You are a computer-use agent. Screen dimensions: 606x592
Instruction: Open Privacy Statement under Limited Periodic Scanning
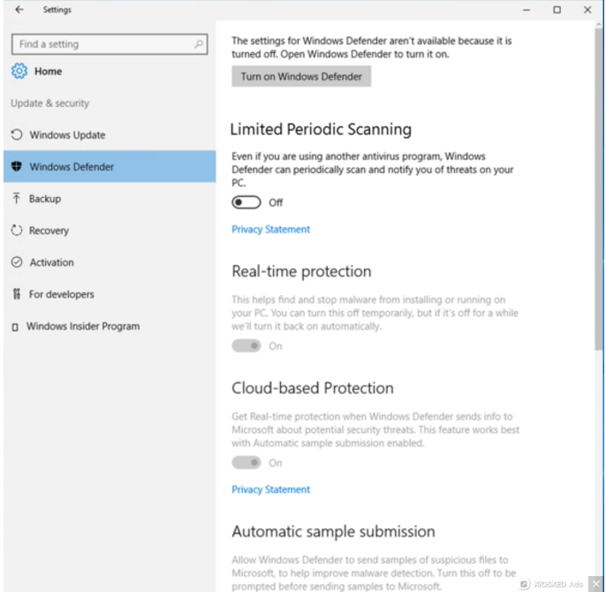270,229
